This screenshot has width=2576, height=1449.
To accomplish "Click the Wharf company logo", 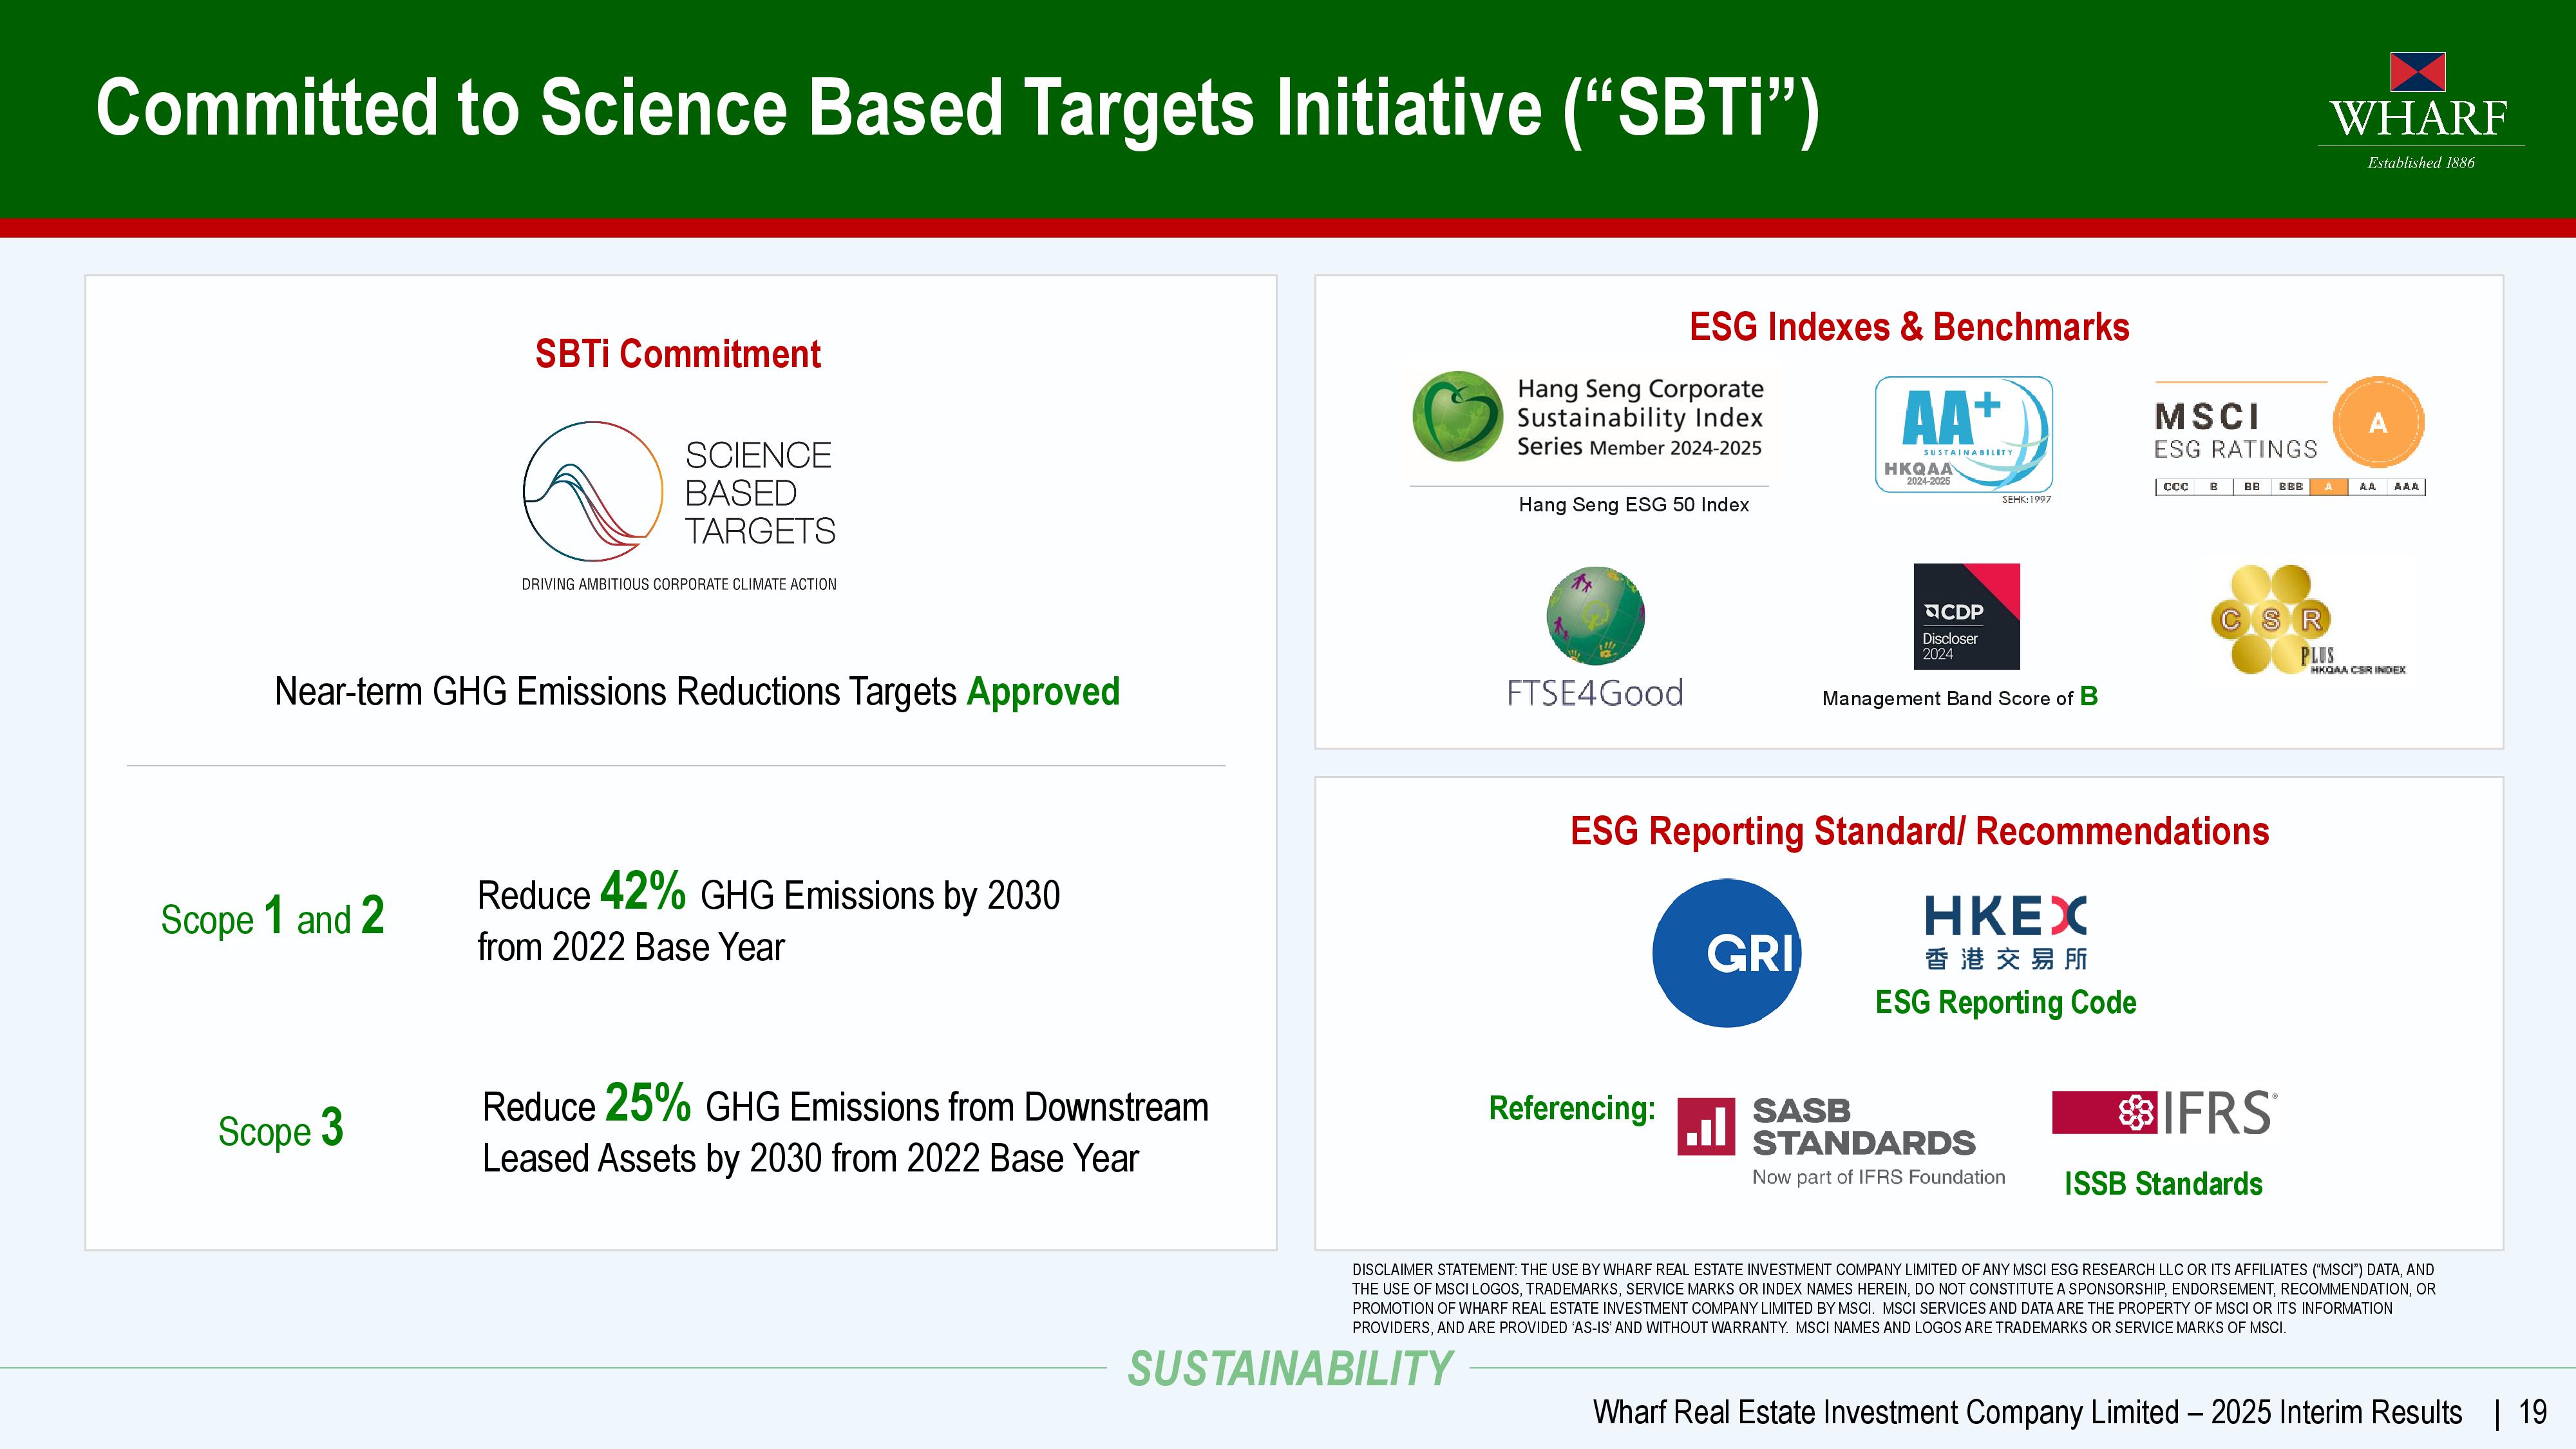I will [2419, 110].
